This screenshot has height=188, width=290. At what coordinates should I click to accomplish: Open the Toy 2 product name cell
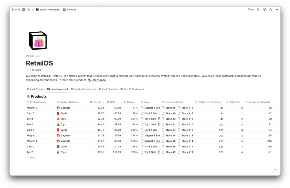30,152
